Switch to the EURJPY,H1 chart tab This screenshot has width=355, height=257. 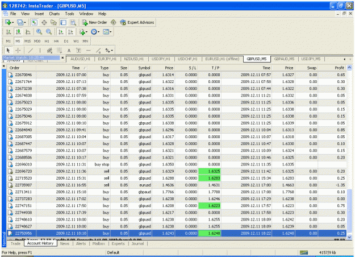tap(107, 59)
